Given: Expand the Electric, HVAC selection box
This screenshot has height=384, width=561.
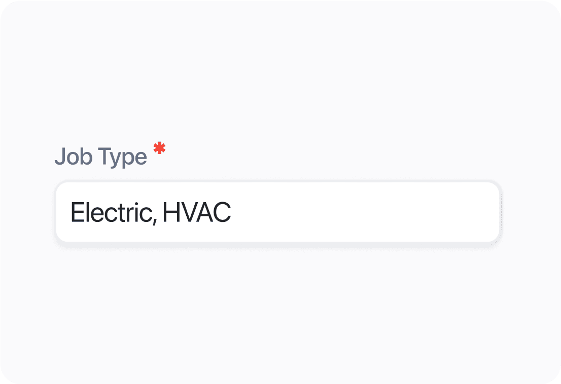Looking at the screenshot, I should (277, 212).
